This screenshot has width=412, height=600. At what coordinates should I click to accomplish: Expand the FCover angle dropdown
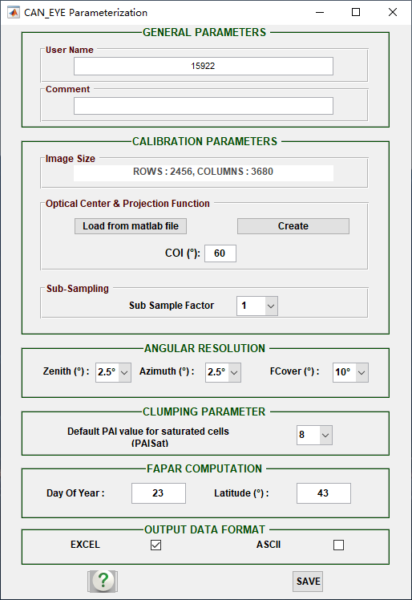click(350, 372)
